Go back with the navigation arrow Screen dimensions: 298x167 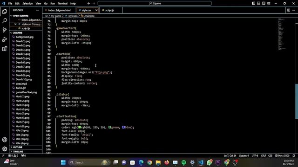click(89, 3)
